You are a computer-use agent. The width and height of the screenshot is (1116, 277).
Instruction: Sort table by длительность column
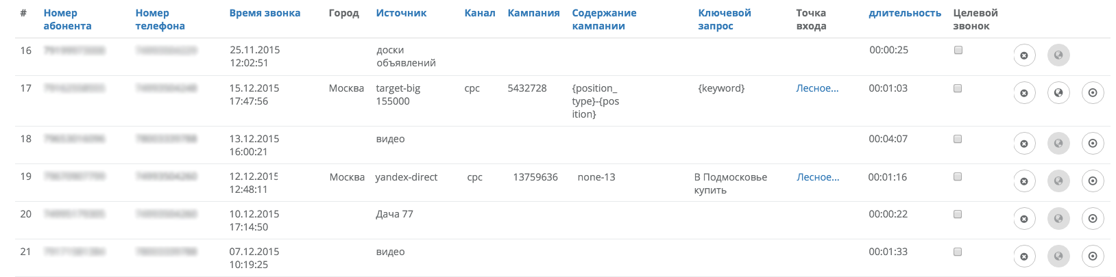(x=905, y=13)
